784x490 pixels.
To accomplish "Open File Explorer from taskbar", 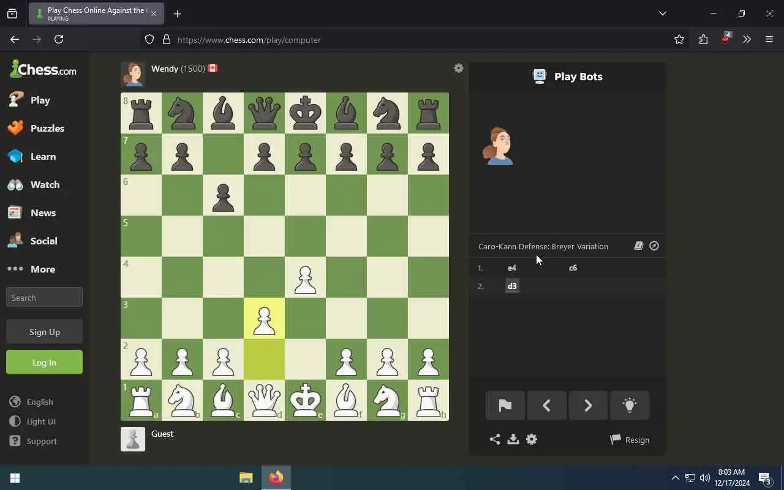I will pos(246,478).
